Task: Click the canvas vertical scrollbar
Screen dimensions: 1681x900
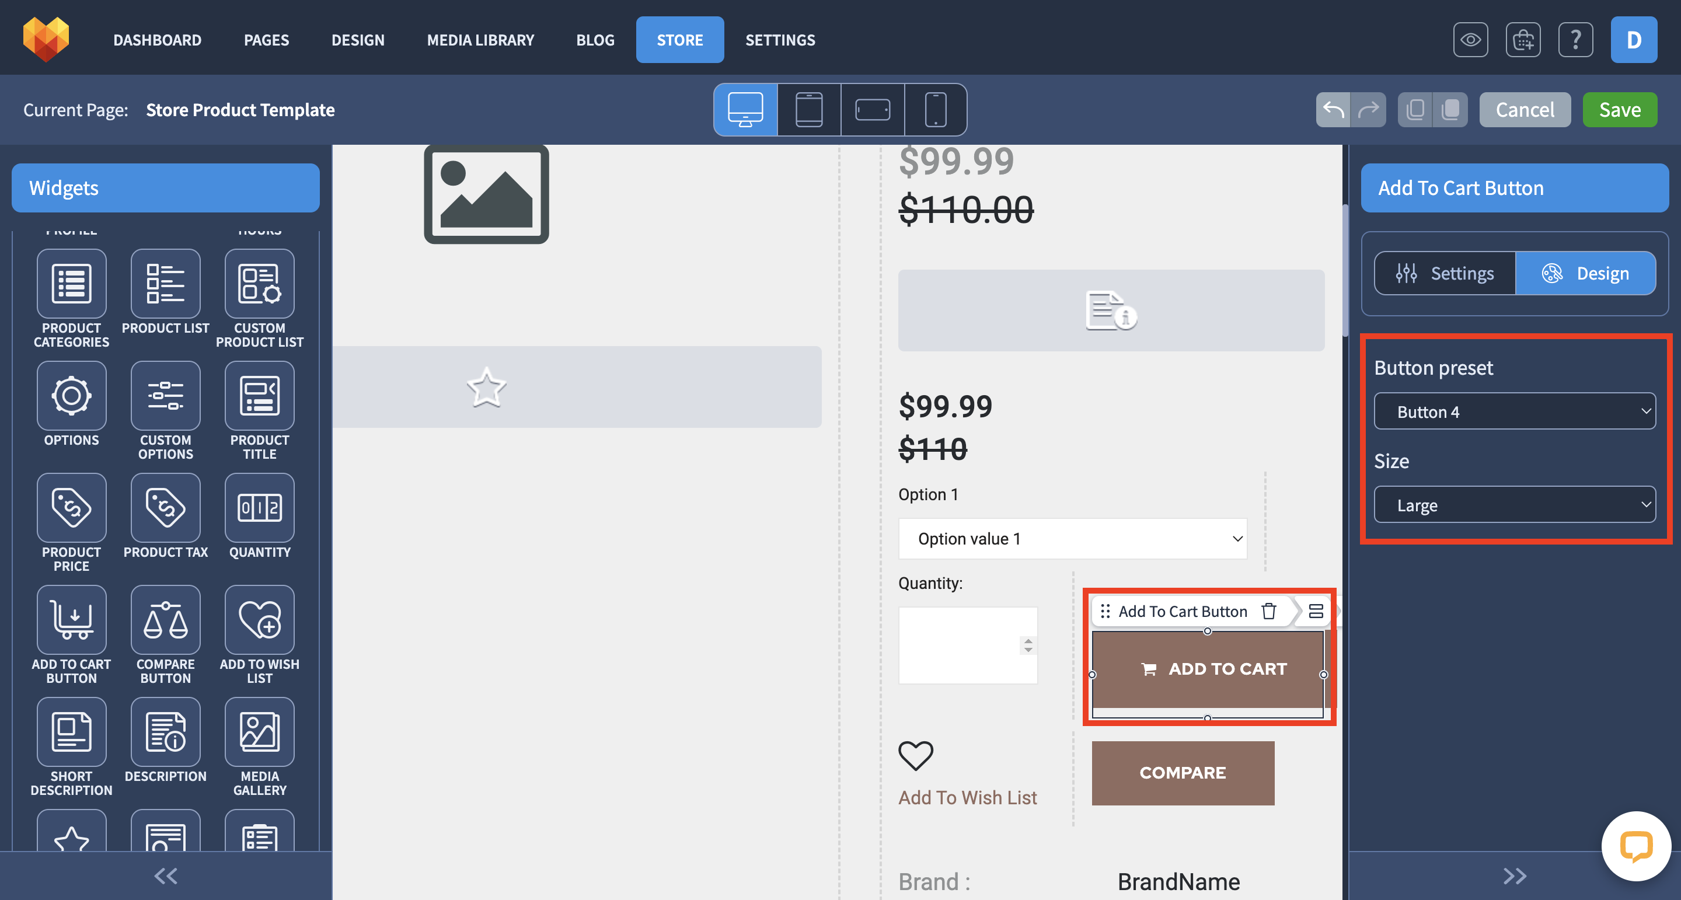Action: 1345,271
